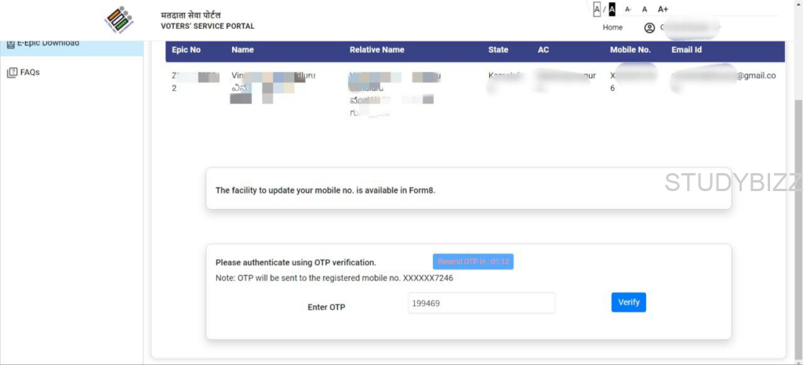Click the FAQs question-mark icon in sidebar

[x=11, y=72]
